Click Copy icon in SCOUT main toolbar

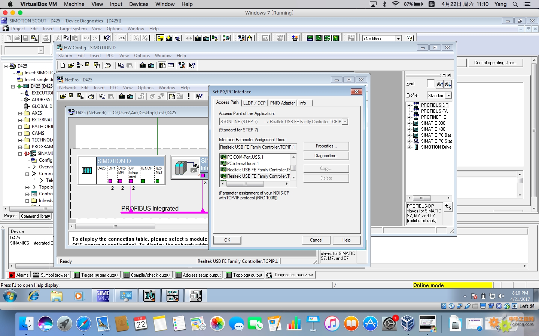[x=66, y=38]
